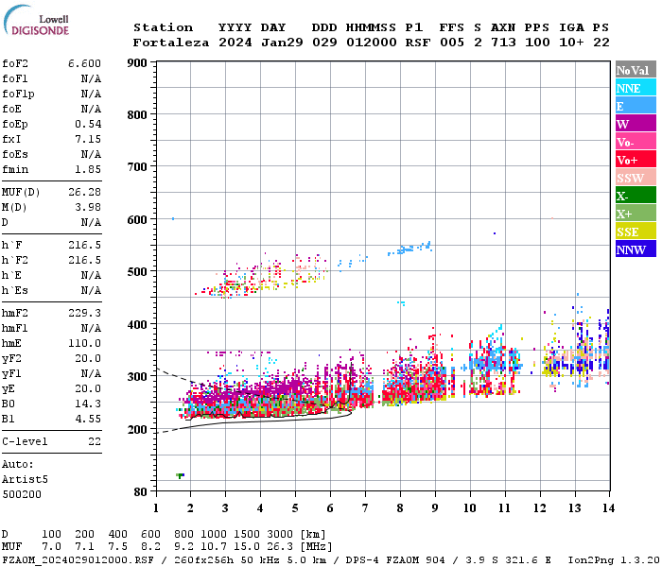Click the AXN value 713
662x567 pixels.
coord(503,43)
